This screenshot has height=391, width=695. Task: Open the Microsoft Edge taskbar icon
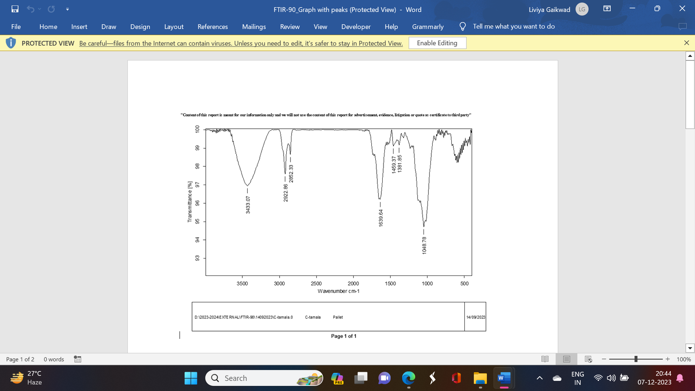[408, 378]
